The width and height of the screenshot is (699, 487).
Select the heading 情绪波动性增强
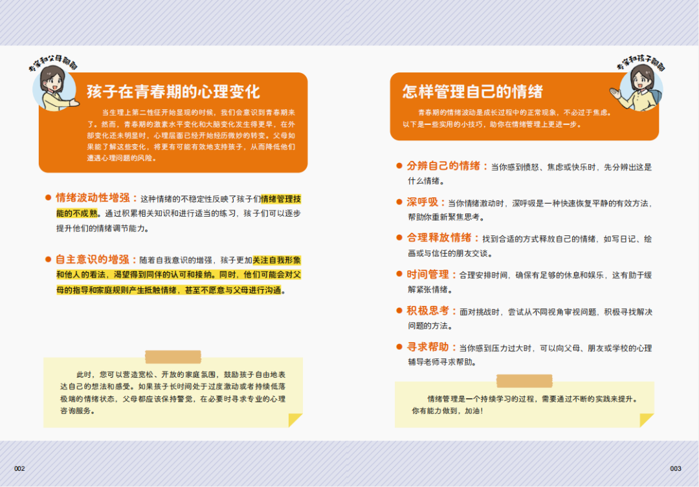pos(93,198)
